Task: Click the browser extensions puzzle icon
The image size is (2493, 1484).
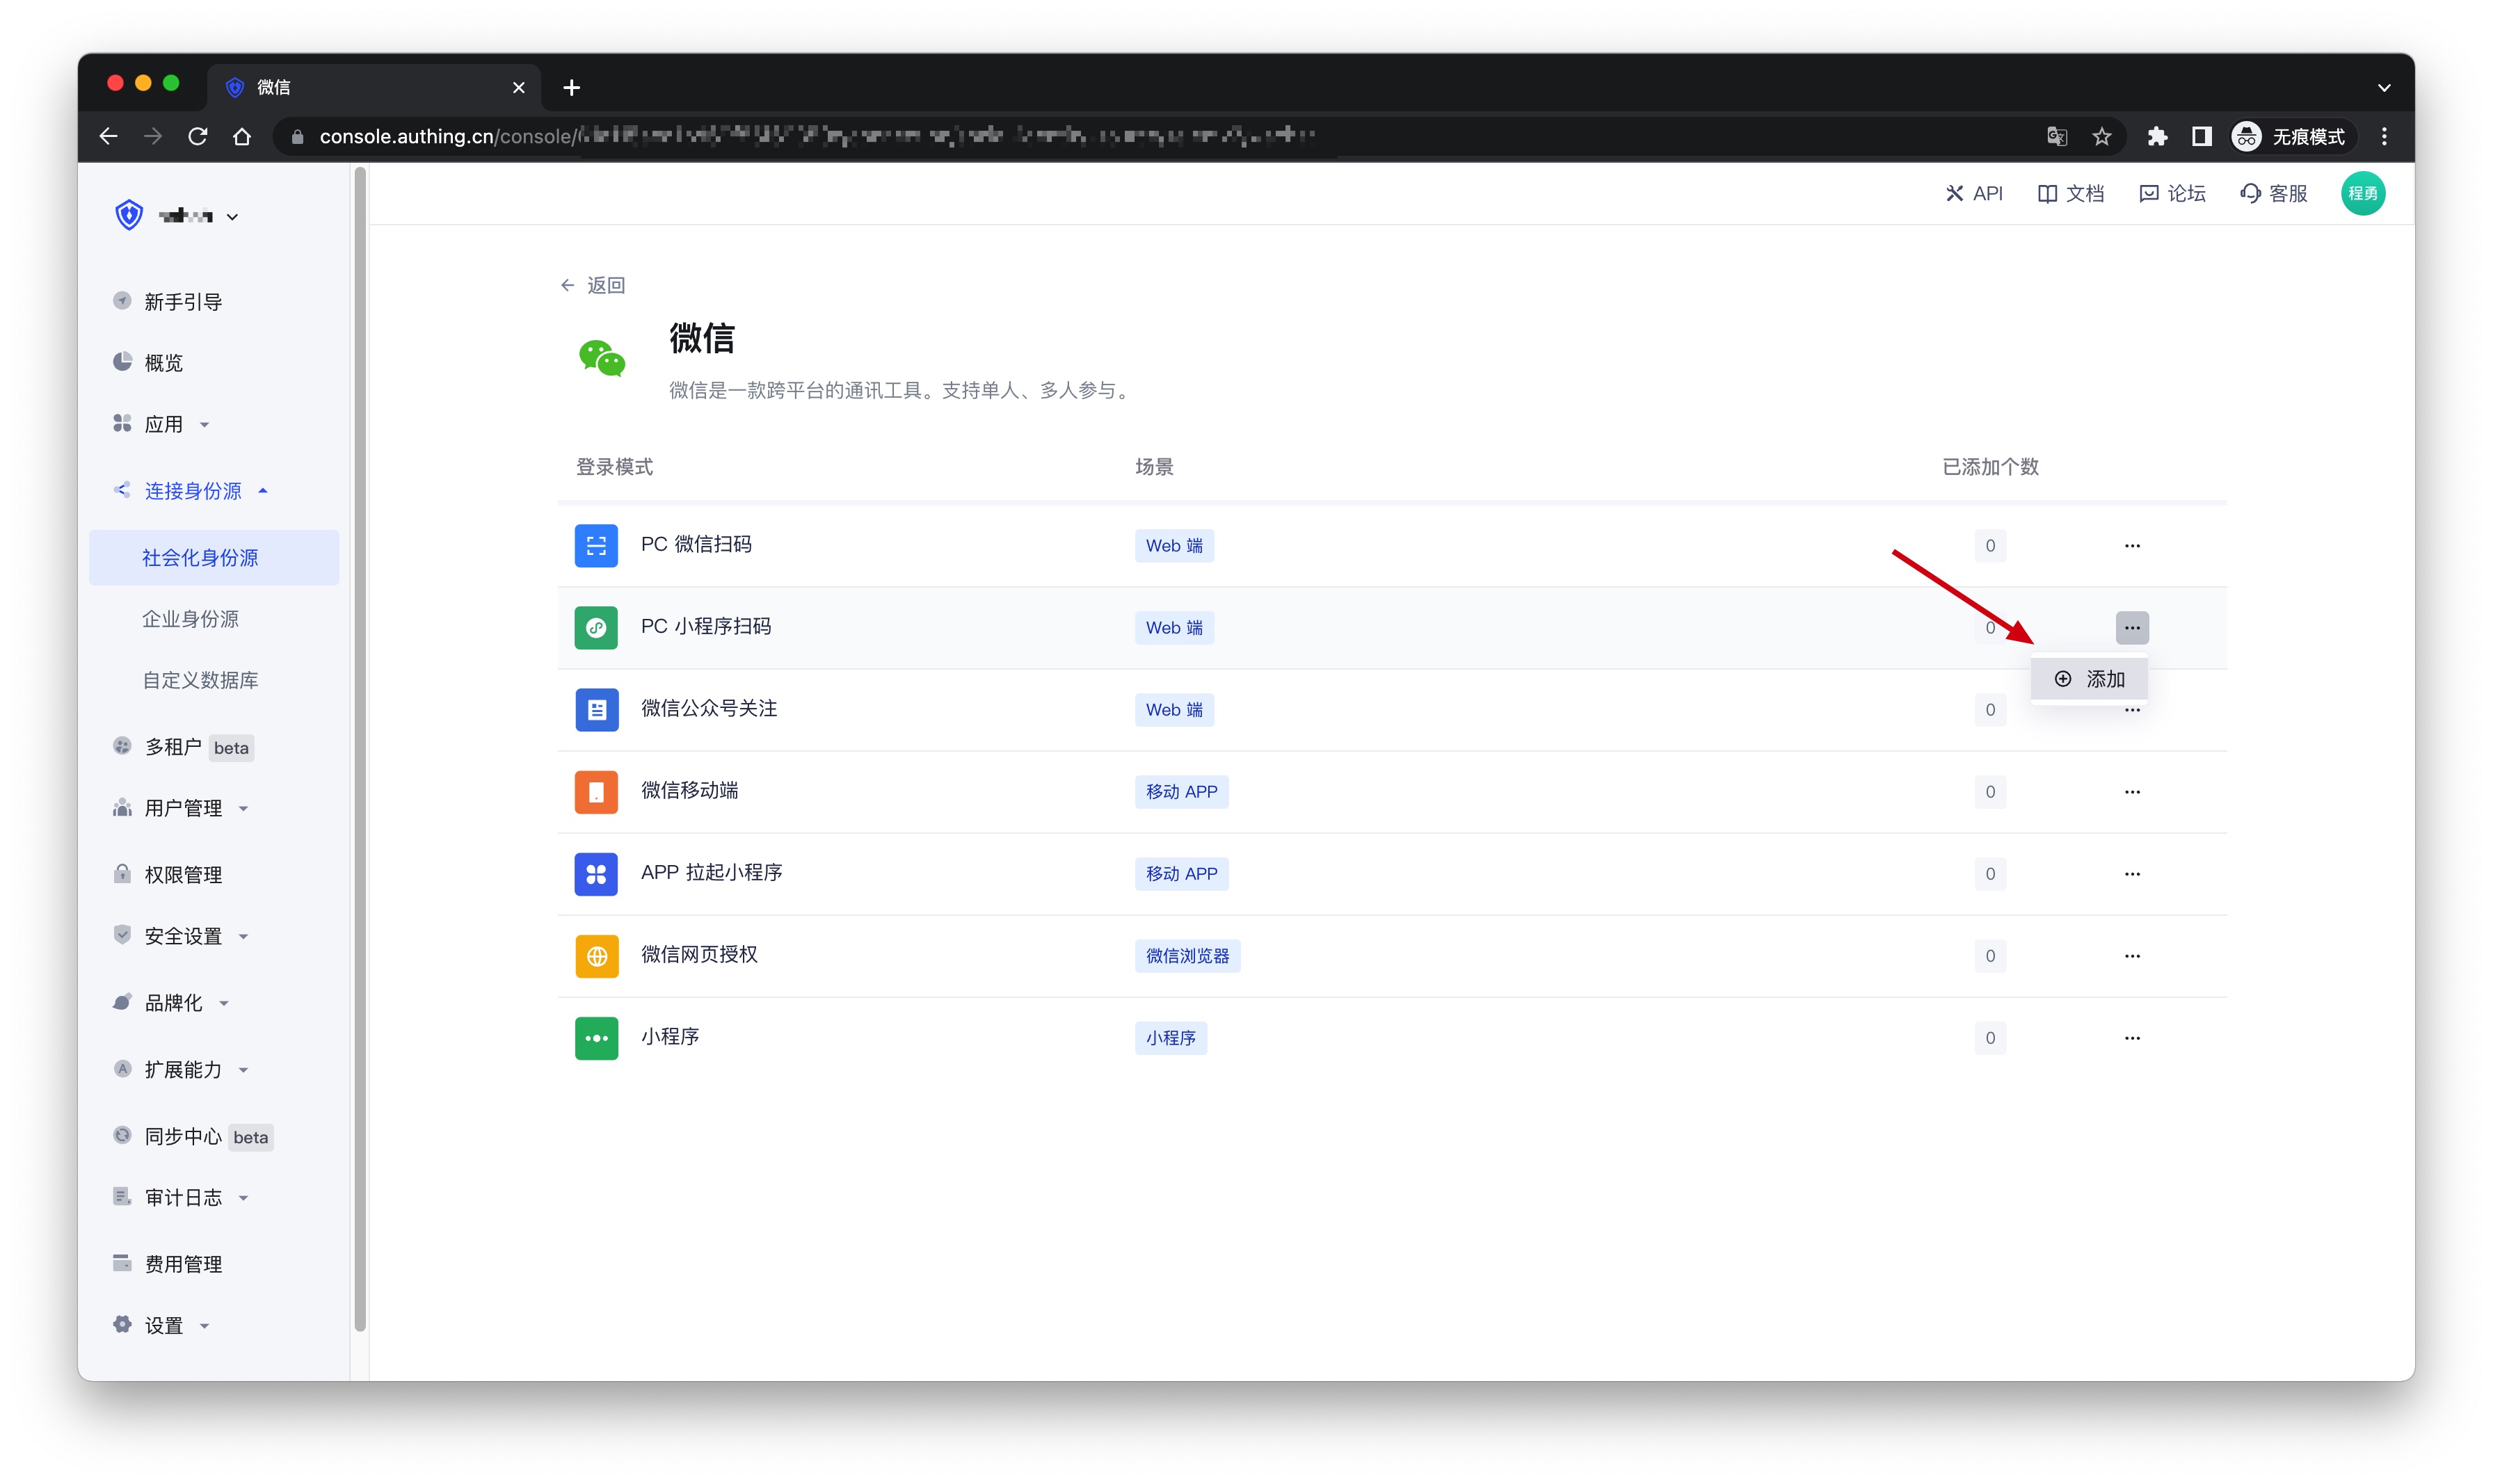Action: point(2156,137)
